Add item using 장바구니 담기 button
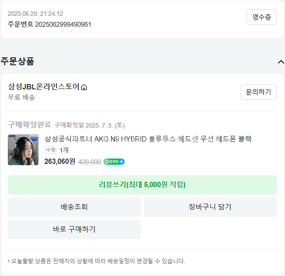This screenshot has height=276, width=285. [x=210, y=207]
